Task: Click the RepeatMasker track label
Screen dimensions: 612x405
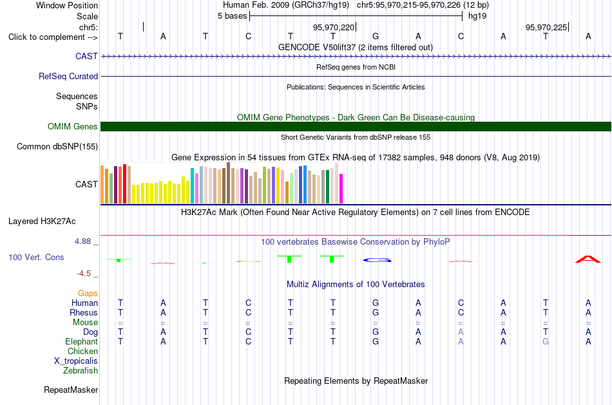Action: click(71, 390)
